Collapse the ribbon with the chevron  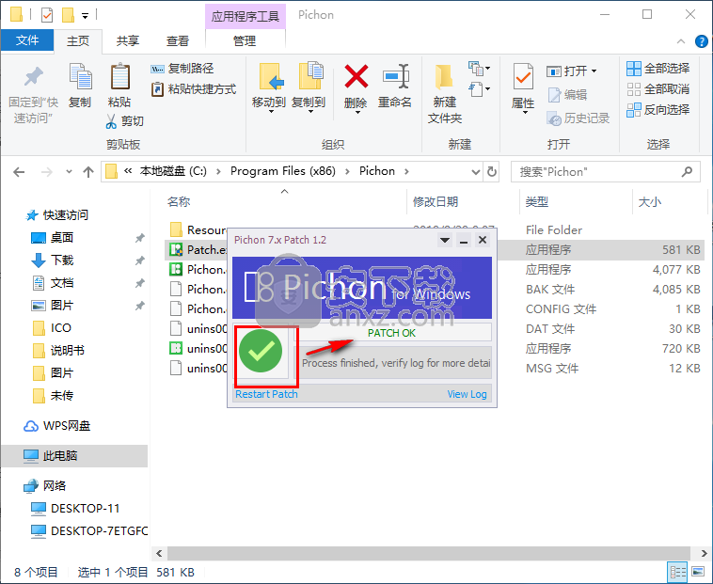(x=681, y=41)
